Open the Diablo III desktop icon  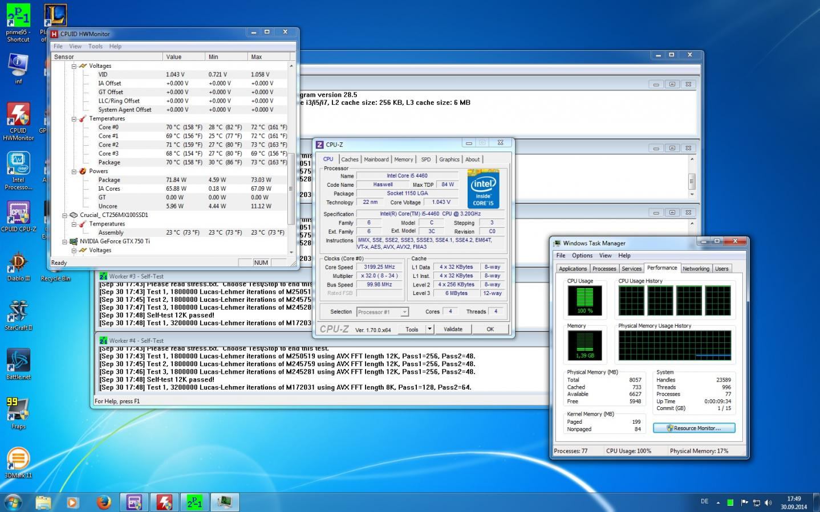point(18,266)
